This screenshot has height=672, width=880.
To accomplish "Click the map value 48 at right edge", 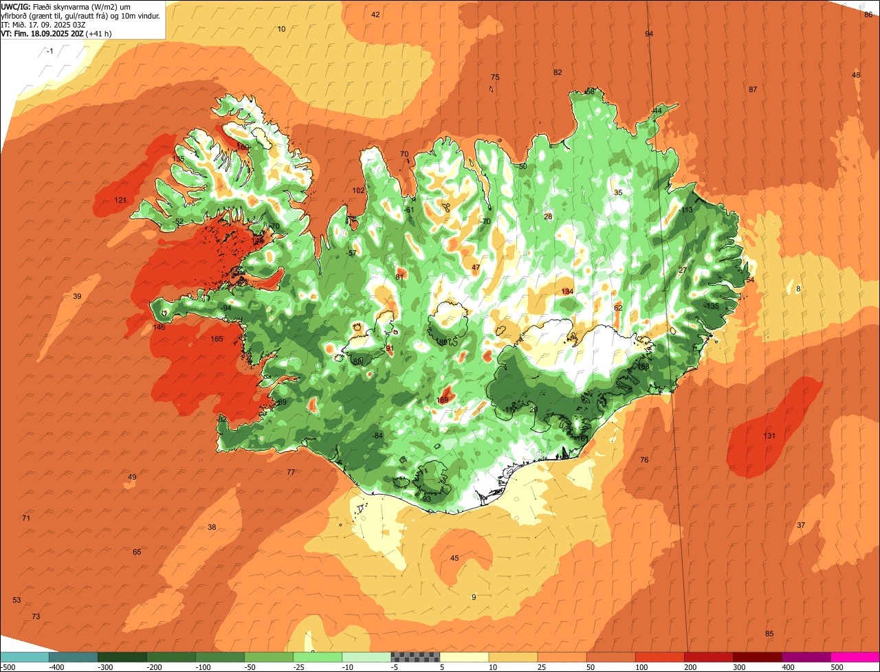I will pyautogui.click(x=856, y=76).
